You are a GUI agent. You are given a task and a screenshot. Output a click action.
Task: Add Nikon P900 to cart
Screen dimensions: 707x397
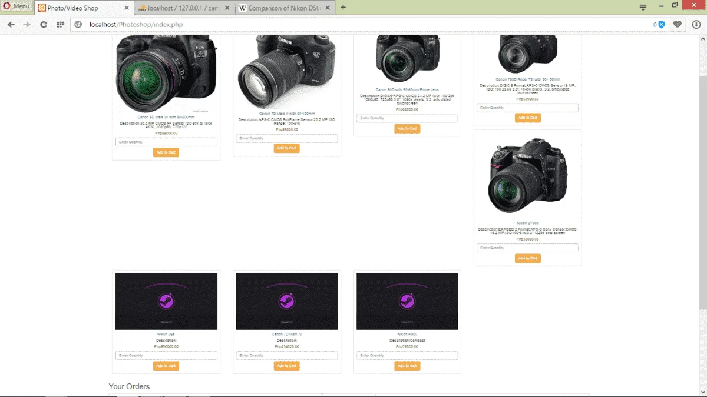(407, 366)
